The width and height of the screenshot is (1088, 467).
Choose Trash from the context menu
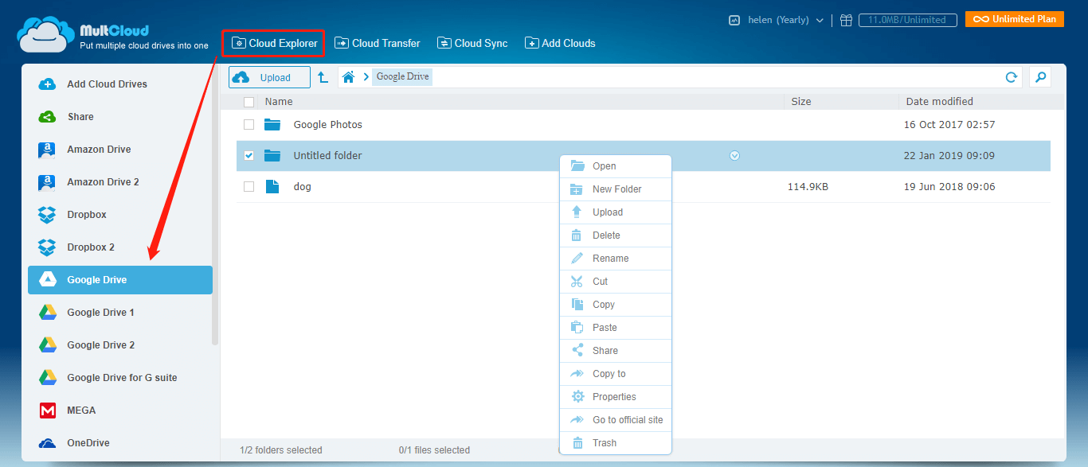[616, 443]
